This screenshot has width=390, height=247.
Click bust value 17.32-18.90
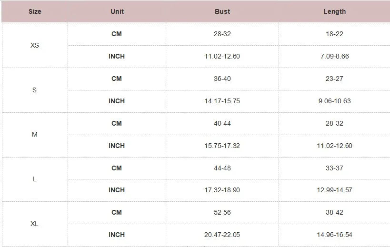coord(222,190)
